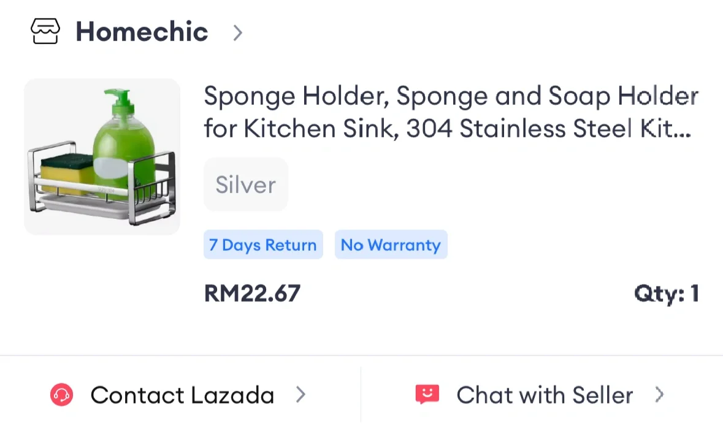
Task: Click the chevron next to Contact Lazada
Action: (300, 395)
